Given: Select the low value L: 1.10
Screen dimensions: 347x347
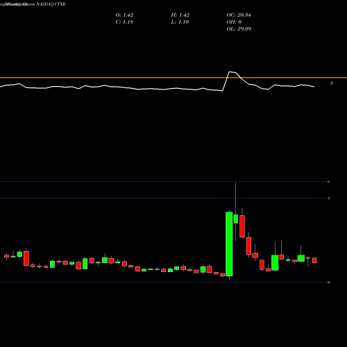Looking at the screenshot, I should (180, 22).
